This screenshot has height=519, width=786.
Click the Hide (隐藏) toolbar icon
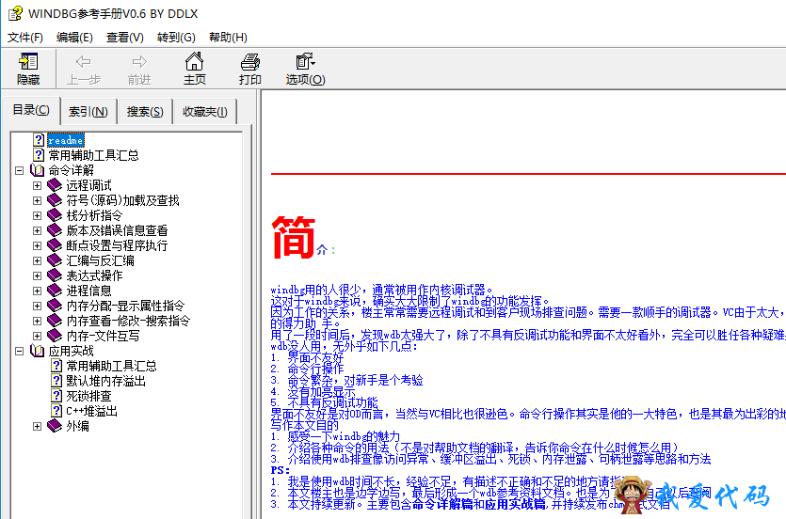pyautogui.click(x=28, y=61)
